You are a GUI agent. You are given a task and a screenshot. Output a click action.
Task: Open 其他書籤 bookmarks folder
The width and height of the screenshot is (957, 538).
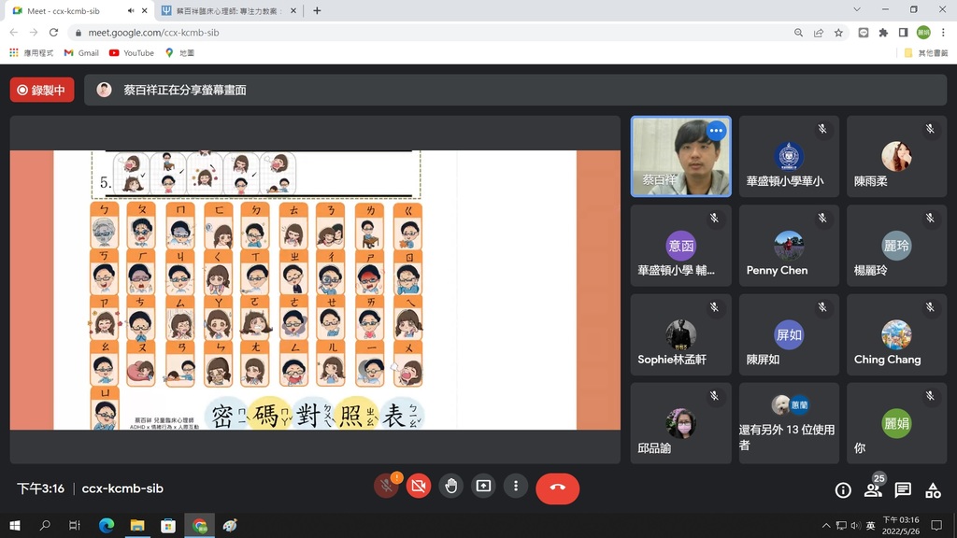(x=925, y=53)
